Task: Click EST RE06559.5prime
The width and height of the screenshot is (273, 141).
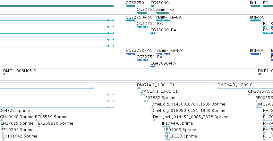Action: 51,117
